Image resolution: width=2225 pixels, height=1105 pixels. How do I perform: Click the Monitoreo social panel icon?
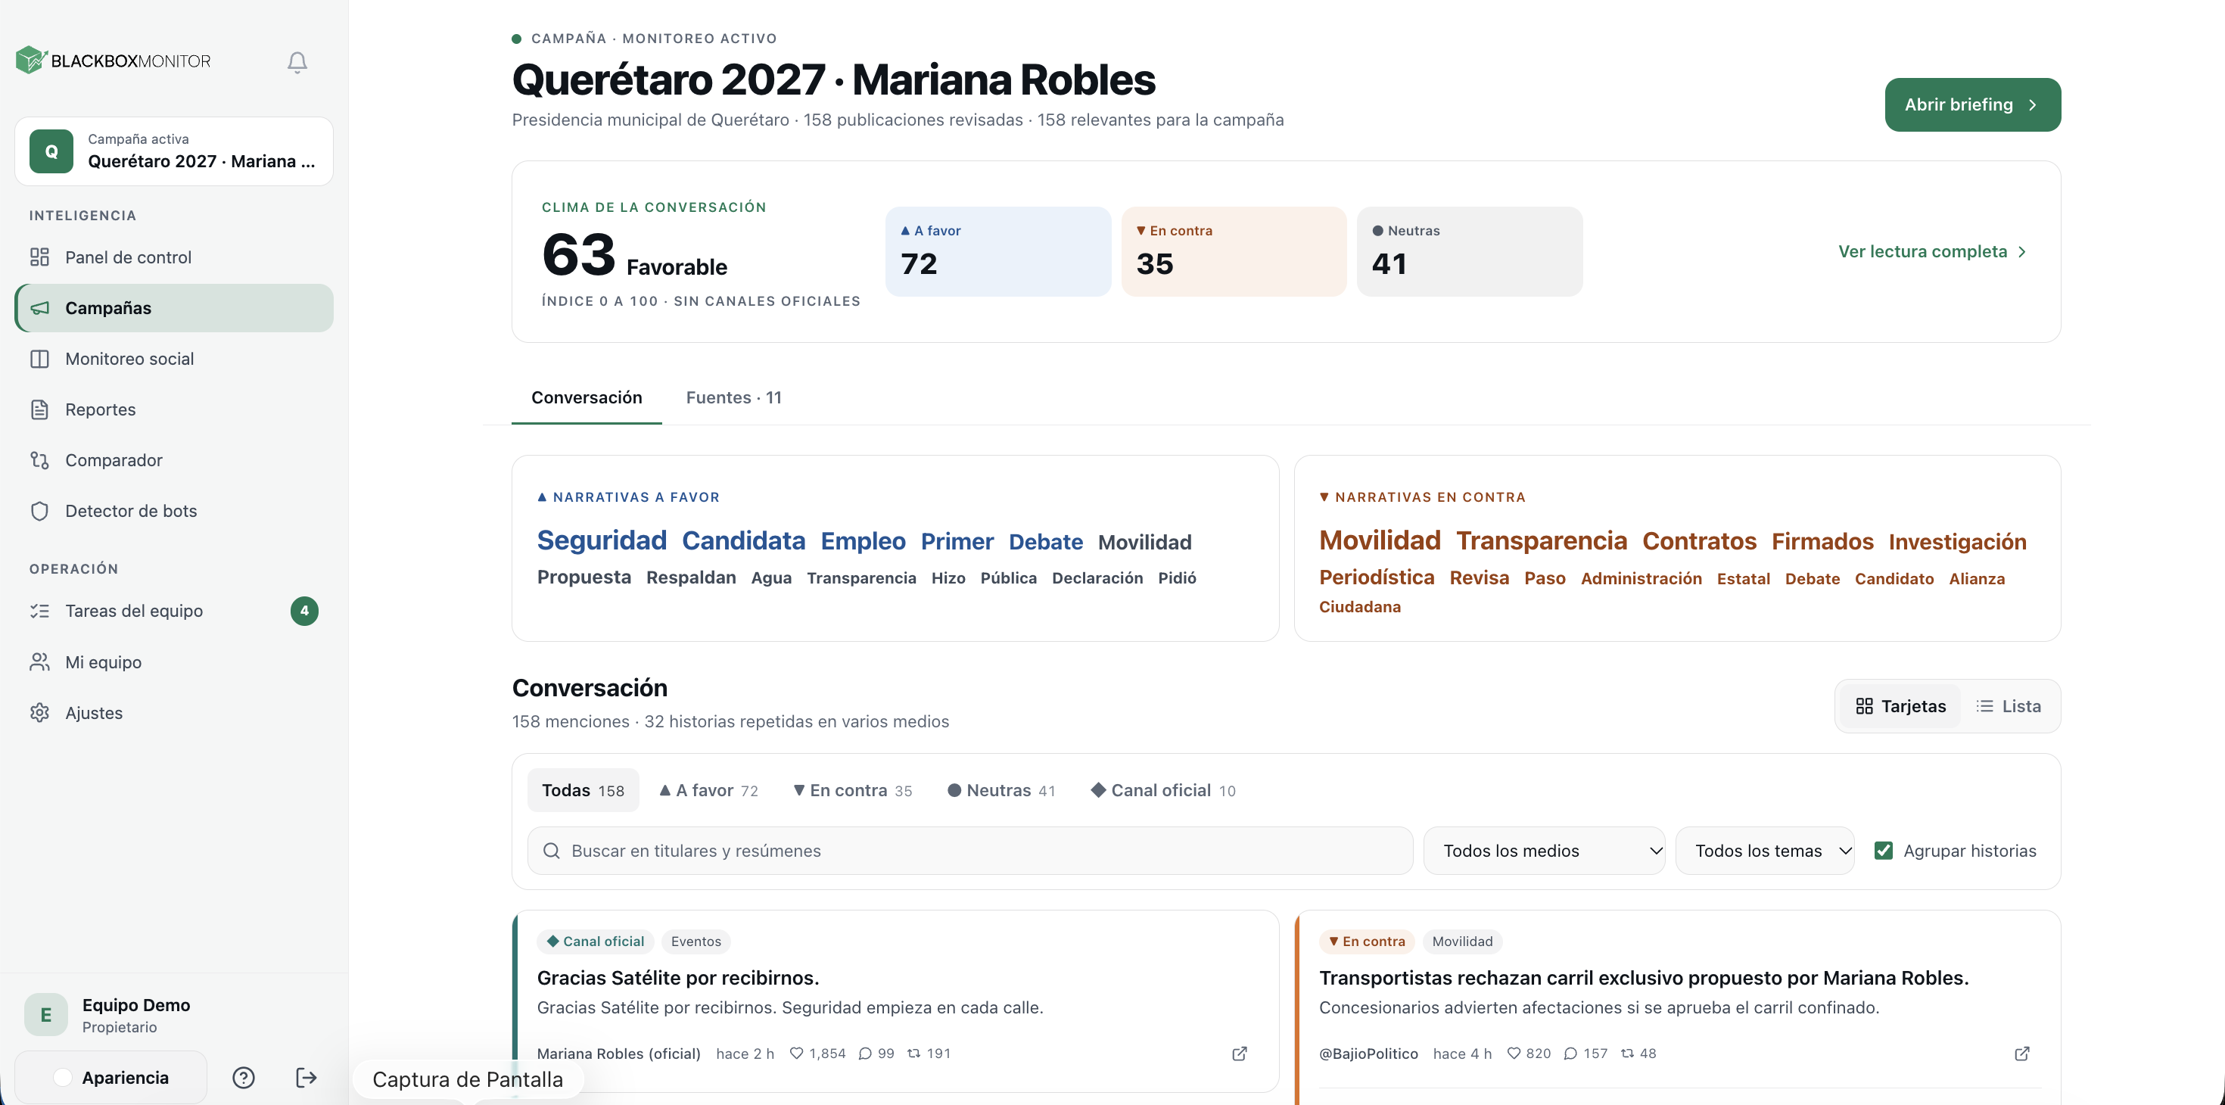pos(39,359)
